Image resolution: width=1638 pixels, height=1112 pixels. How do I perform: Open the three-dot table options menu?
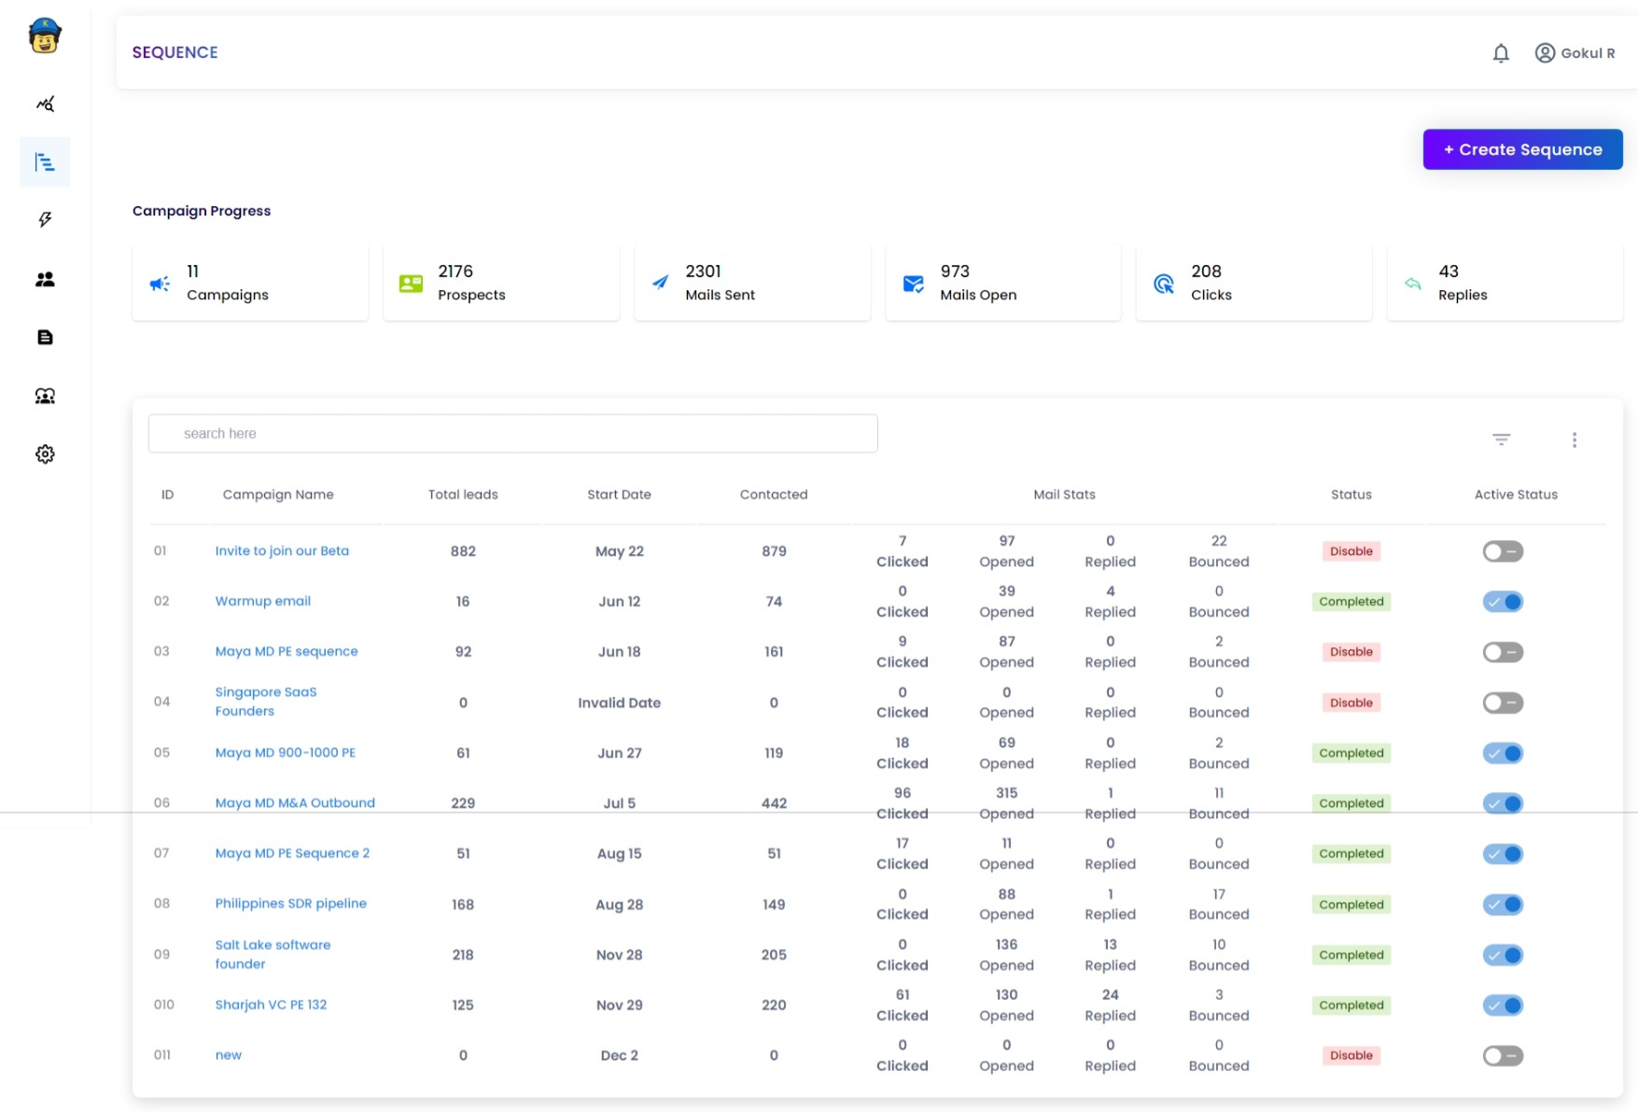(x=1574, y=439)
